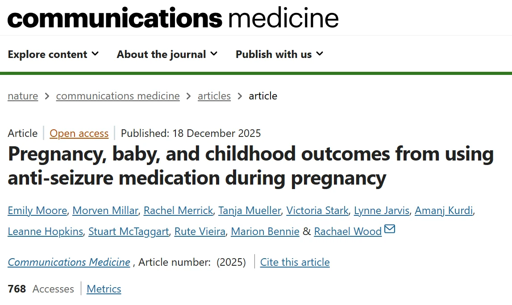This screenshot has height=305, width=512.
Task: Click the email envelope icon after Rachael Wood
Action: [x=390, y=230]
